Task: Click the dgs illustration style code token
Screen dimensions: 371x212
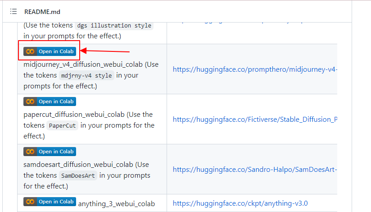Action: tap(114, 26)
